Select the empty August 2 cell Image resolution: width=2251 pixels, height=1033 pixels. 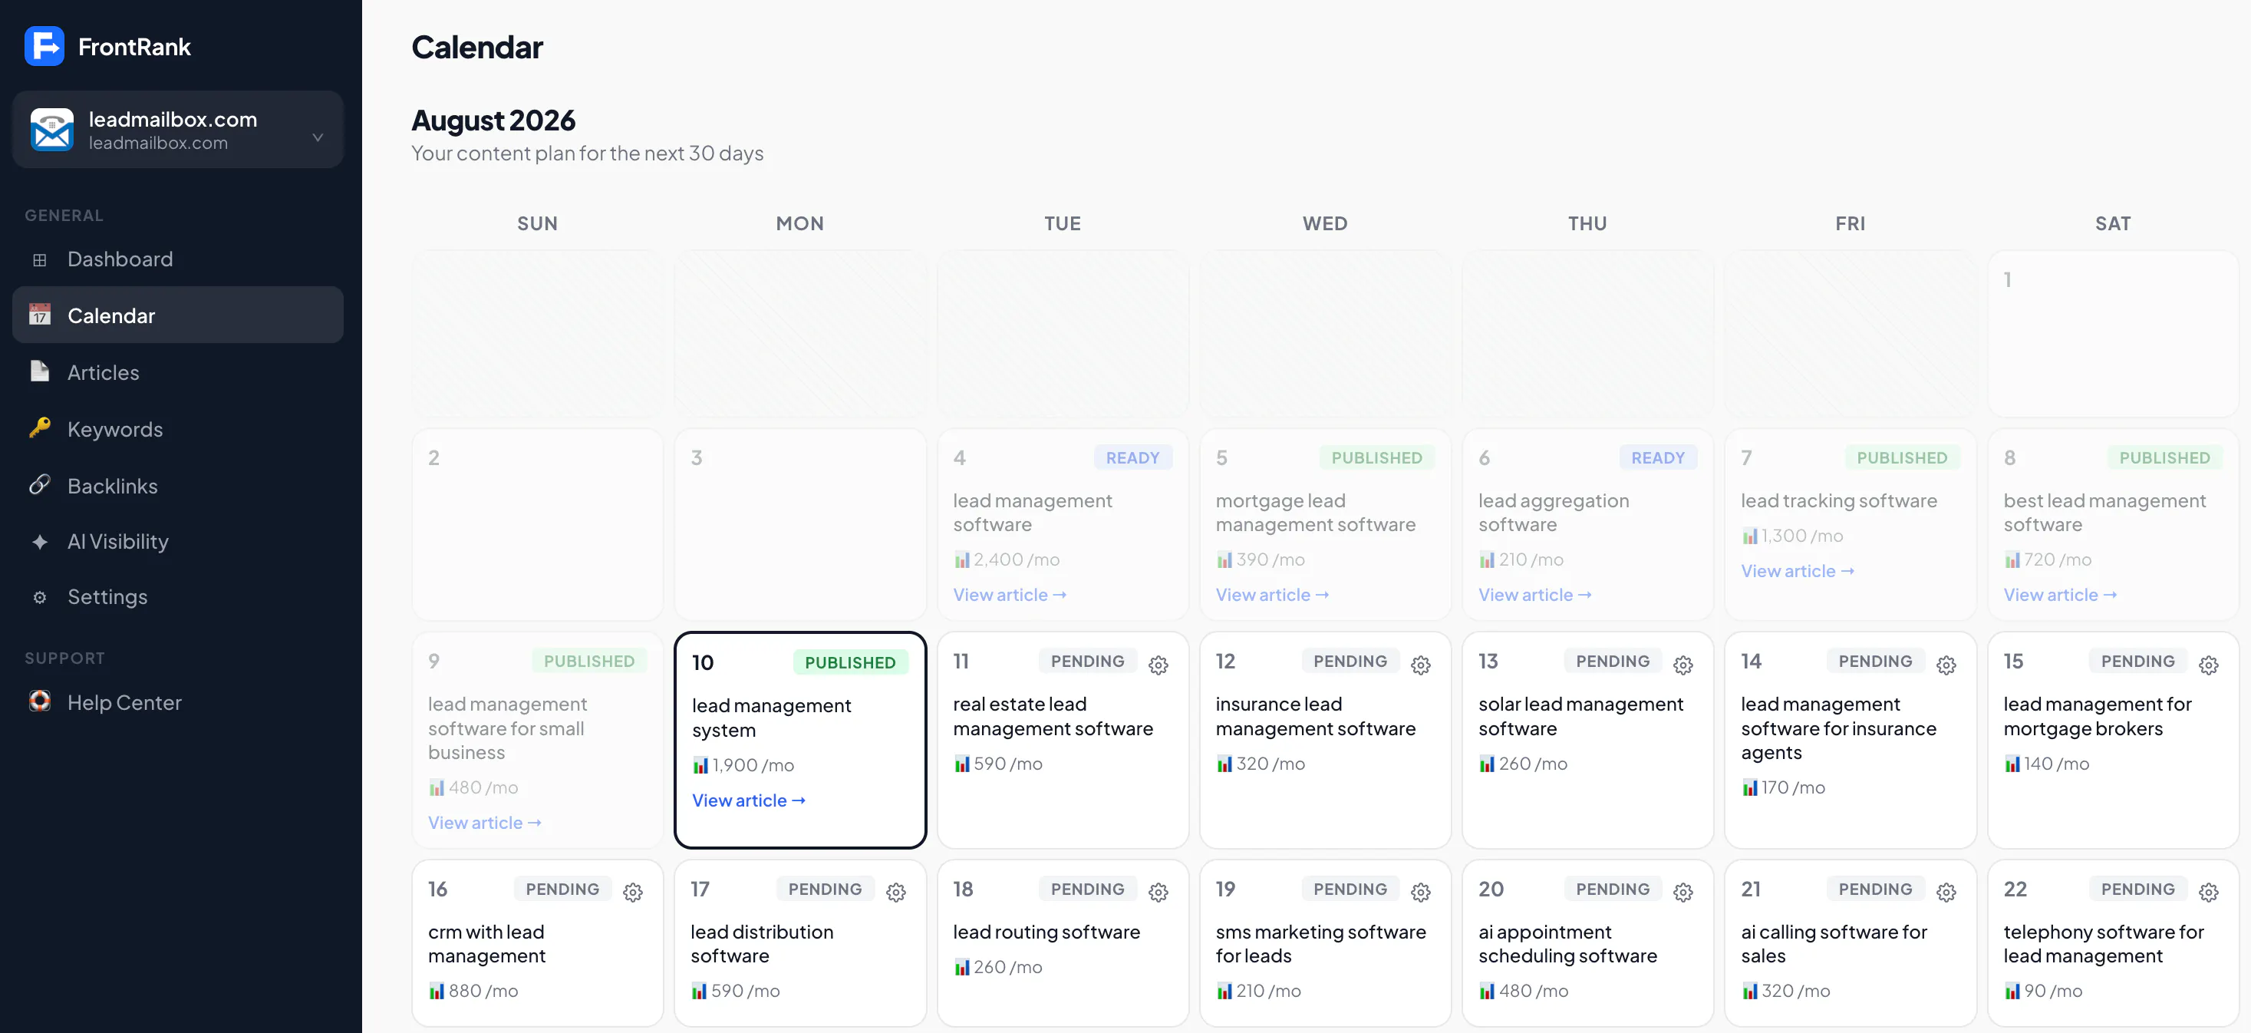537,524
